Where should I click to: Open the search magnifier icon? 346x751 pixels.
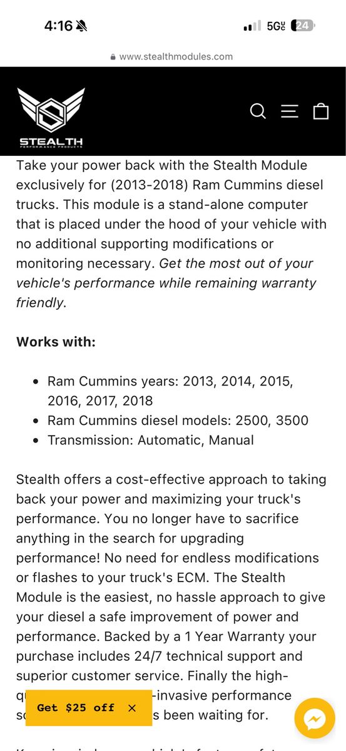click(258, 111)
